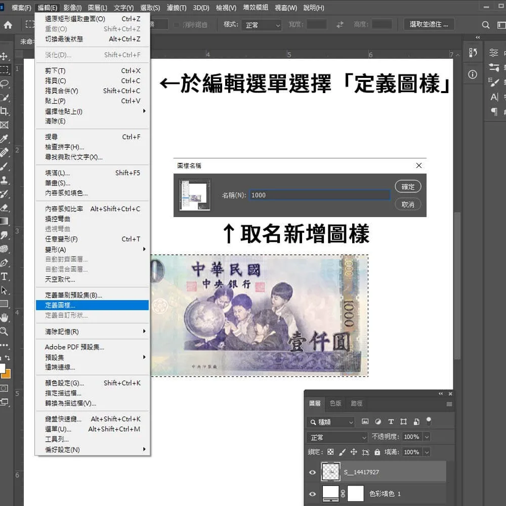Select the Spot Healing Brush tool
The image size is (506, 506).
[x=4, y=152]
